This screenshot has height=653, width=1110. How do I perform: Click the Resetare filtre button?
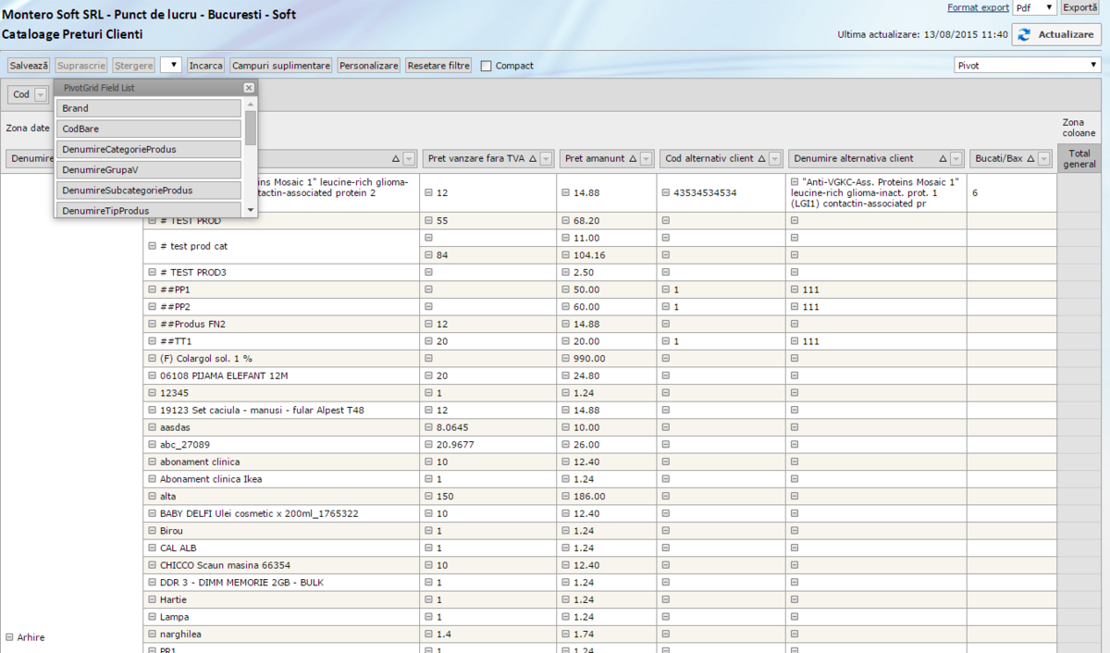click(x=438, y=66)
